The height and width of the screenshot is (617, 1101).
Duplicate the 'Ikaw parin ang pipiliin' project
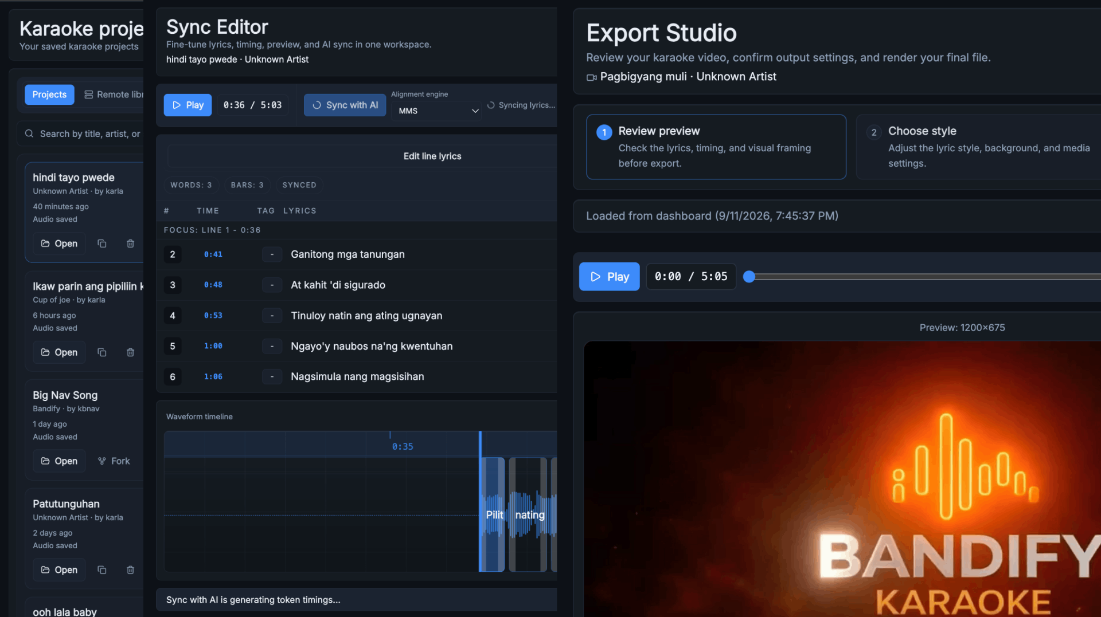[101, 352]
